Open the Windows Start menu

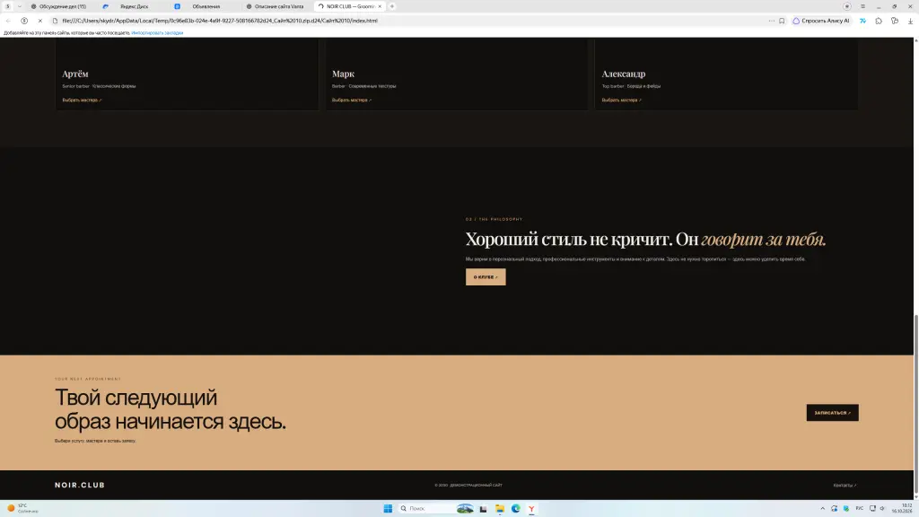pyautogui.click(x=388, y=508)
